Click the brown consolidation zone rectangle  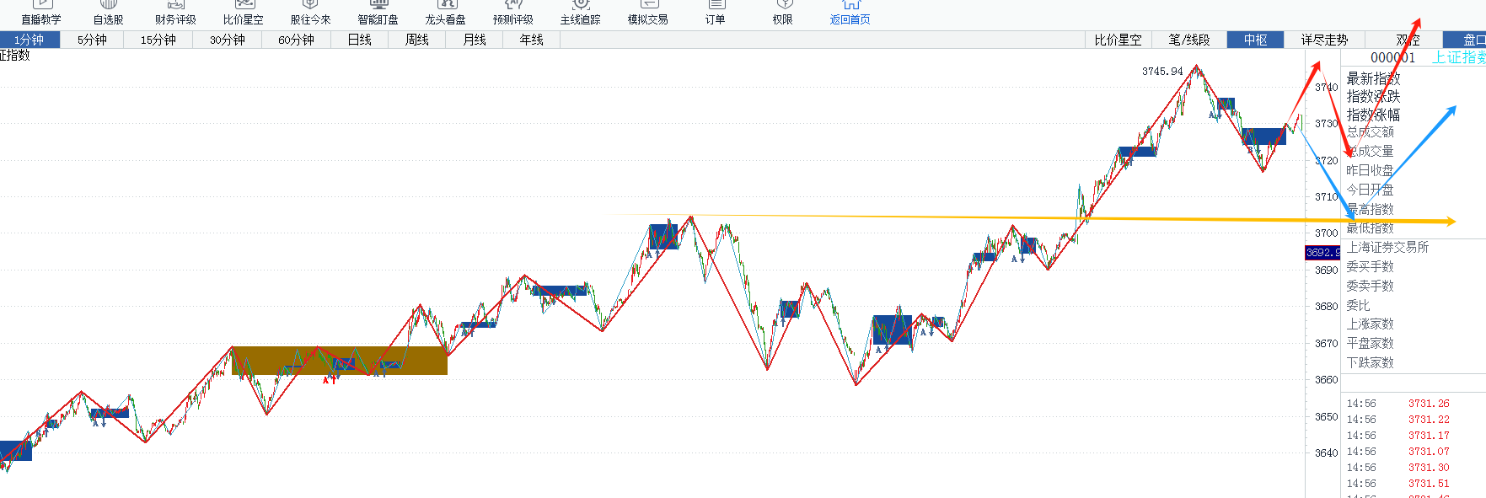[x=339, y=361]
